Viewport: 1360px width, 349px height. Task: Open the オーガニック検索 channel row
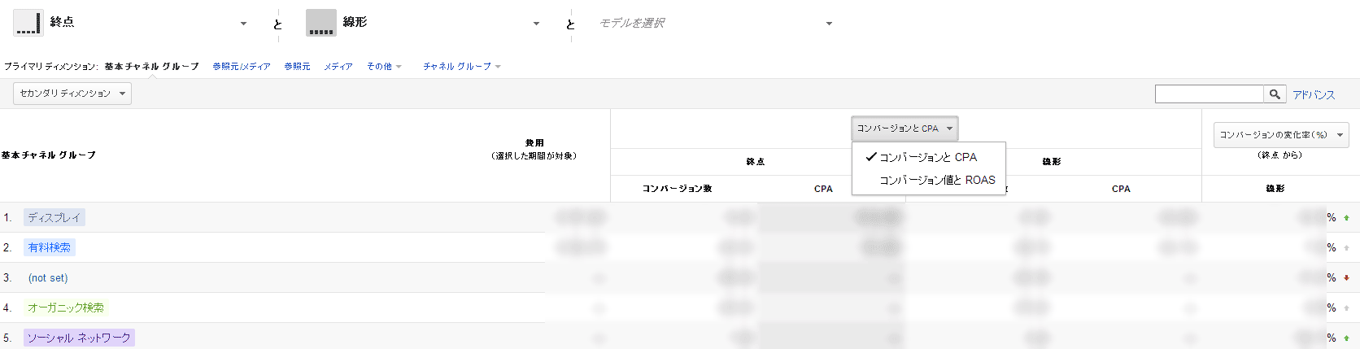pyautogui.click(x=66, y=308)
